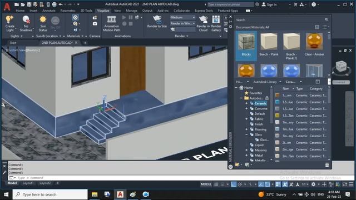This screenshot has height=200, width=356.
Task: Select Favorites in library tree
Action: point(255,93)
